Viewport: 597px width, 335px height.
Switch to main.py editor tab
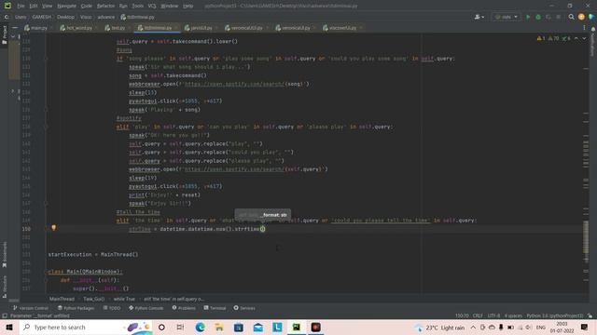(x=38, y=28)
